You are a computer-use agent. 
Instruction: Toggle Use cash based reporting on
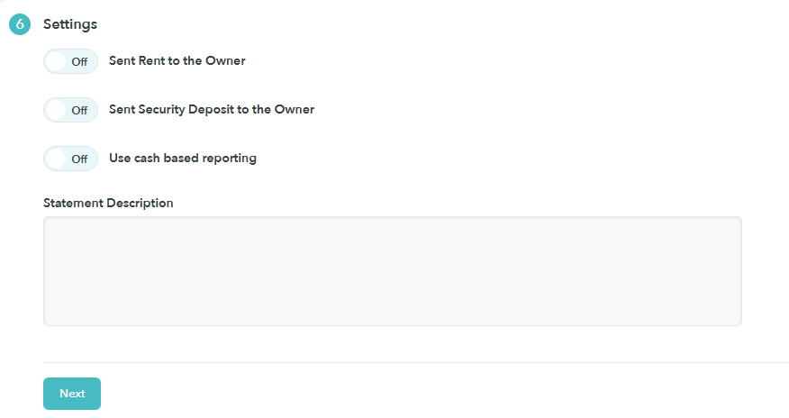(70, 159)
